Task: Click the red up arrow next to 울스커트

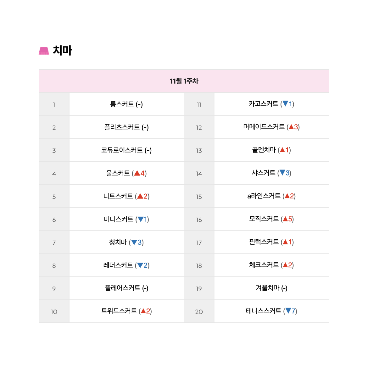Action: pos(137,173)
